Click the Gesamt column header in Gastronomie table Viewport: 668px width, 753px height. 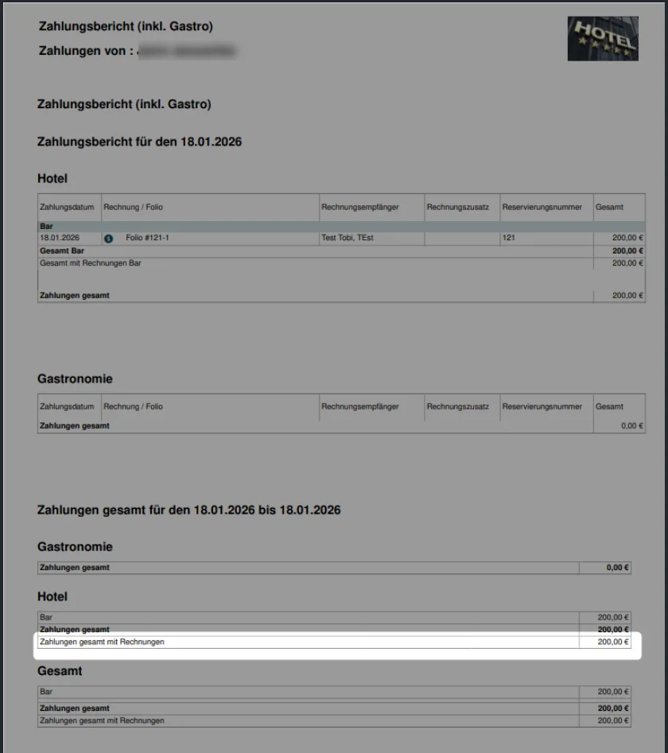[x=609, y=406]
